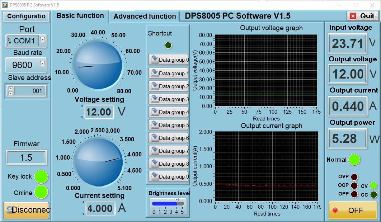Load Data group 1 shortcut
Viewport: 381px width, 222px height.
coord(169,73)
